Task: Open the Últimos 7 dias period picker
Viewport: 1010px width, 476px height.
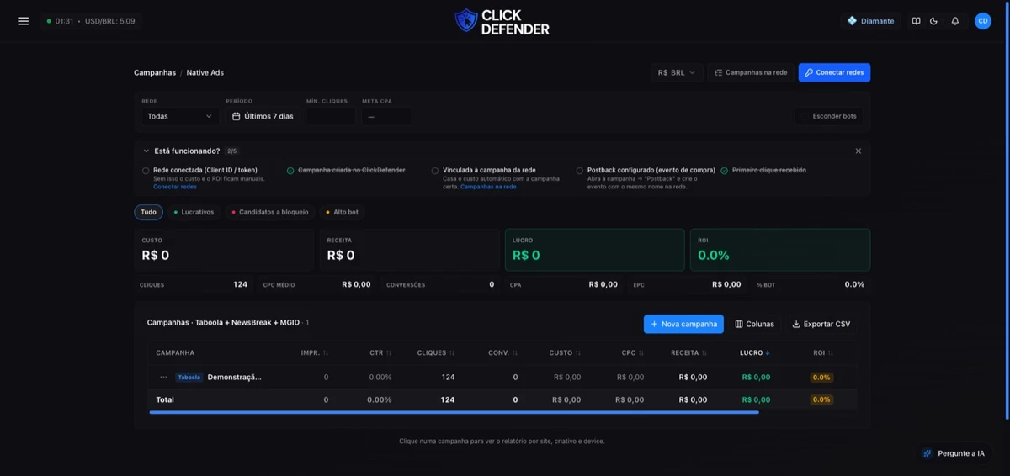Action: (263, 116)
